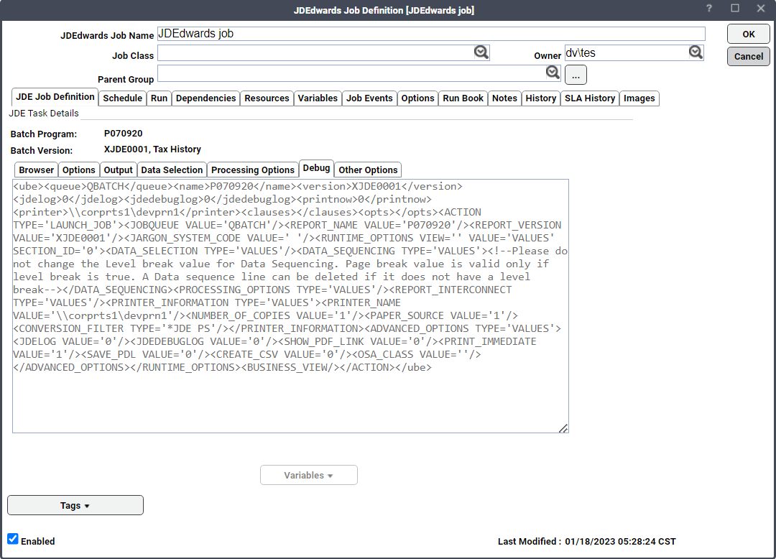Select the top-level Options tab

pos(417,98)
